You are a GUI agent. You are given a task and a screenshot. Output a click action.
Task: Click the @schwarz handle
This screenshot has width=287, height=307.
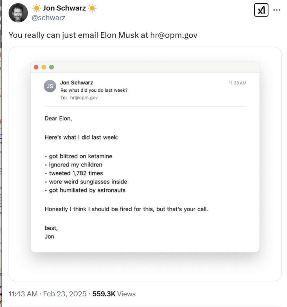pos(48,18)
